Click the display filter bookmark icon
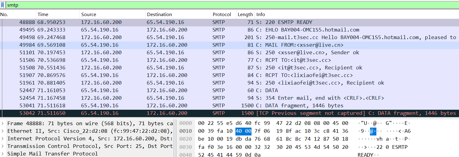 click(3, 5)
